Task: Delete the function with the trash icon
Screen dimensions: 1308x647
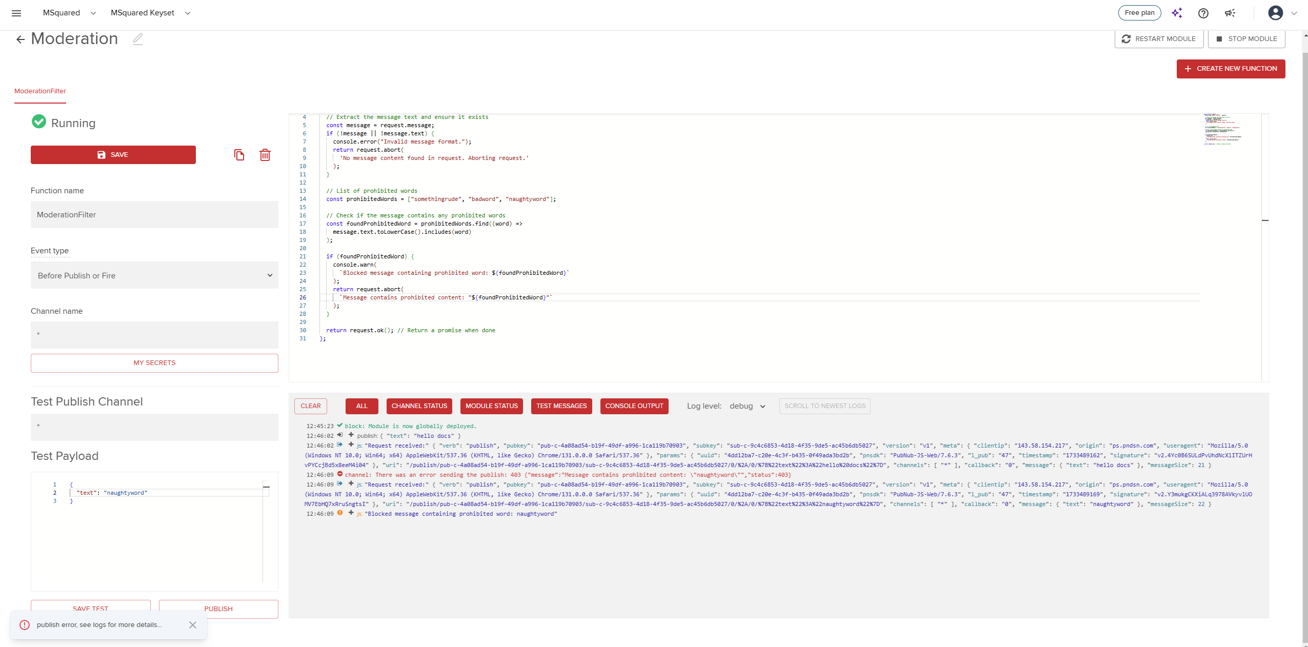Action: (265, 155)
